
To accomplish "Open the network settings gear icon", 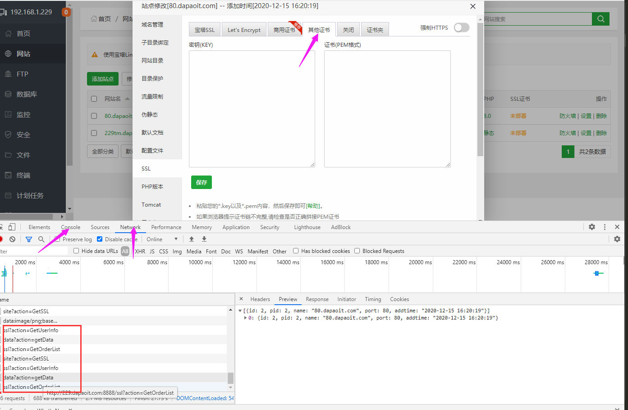I will tap(617, 239).
